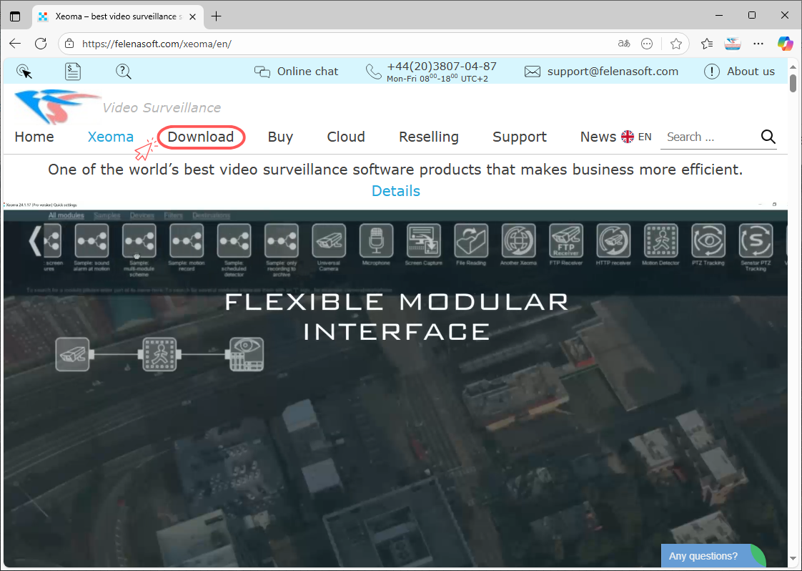Click the Senstar PTZ Tracking module
The width and height of the screenshot is (802, 571).
click(x=756, y=242)
